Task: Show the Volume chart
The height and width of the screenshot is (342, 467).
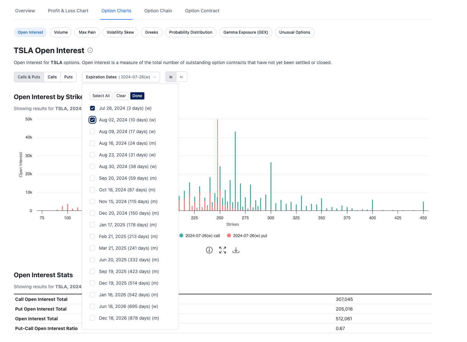Action: pos(61,32)
